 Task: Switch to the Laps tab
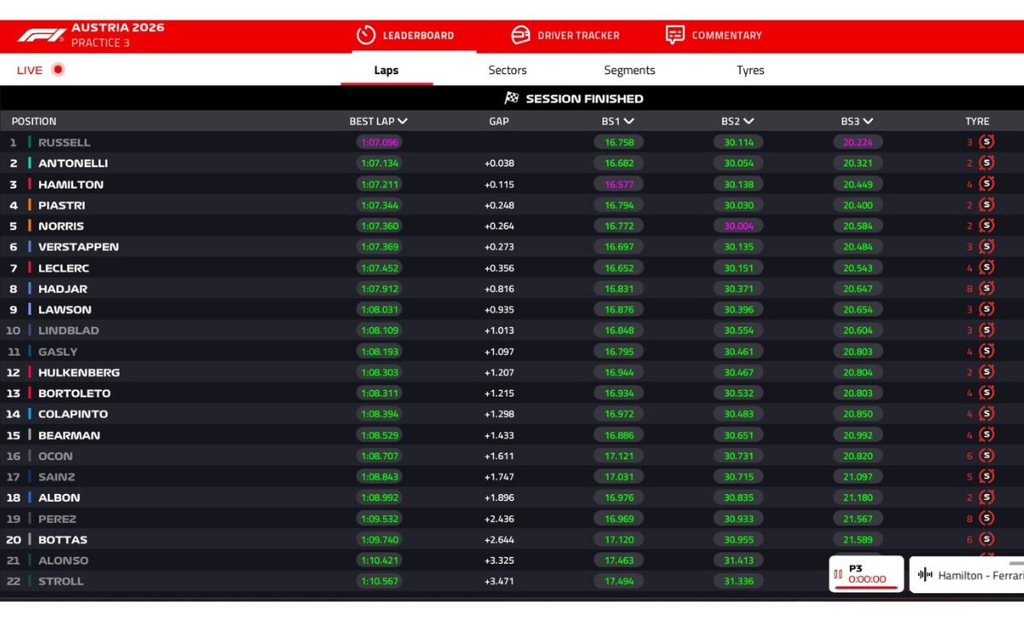click(387, 70)
